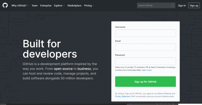Expand the Pricing dropdown menu
Screen dimensions: 202x105
coord(89,5)
